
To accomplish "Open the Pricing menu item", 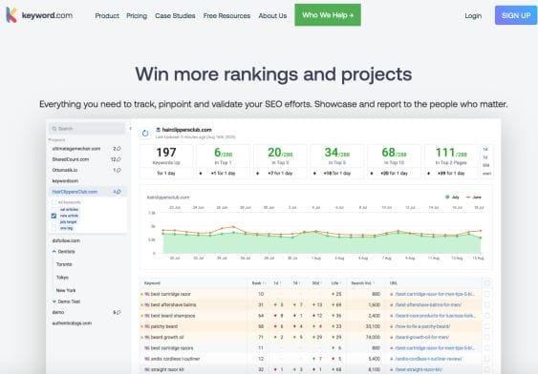I will 137,16.
